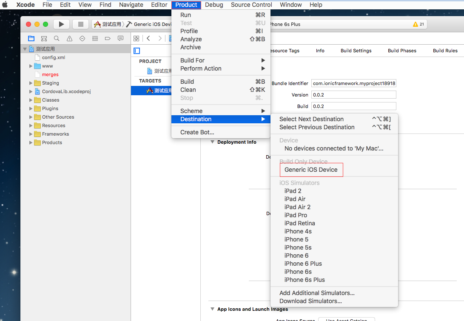
Task: Open the Build For submenu
Action: (x=221, y=60)
